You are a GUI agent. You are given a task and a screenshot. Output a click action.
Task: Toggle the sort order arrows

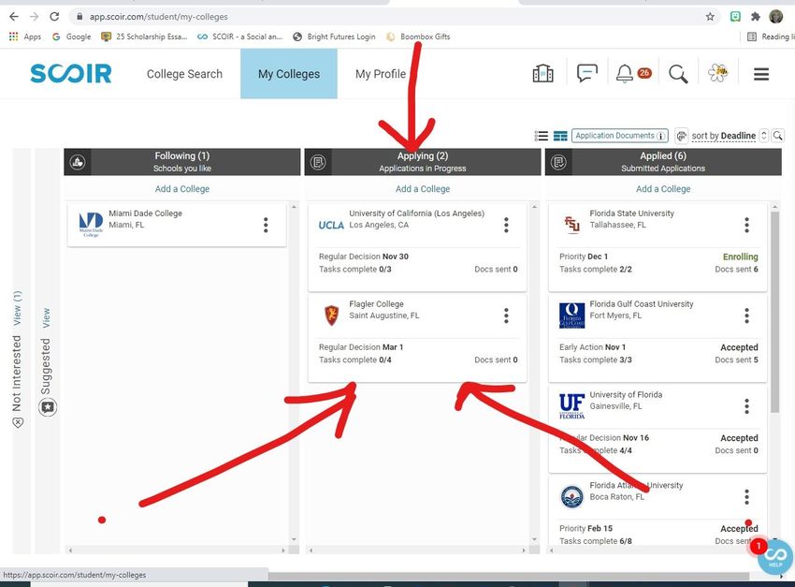coord(763,136)
